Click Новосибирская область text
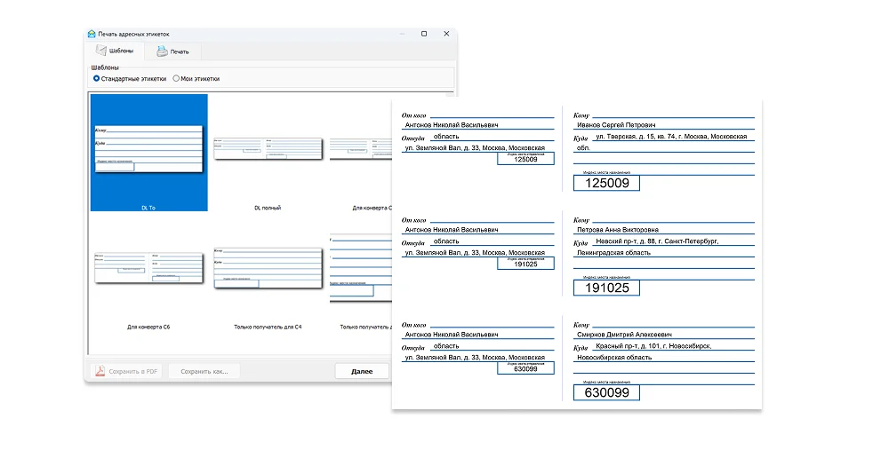This screenshot has width=889, height=458. click(614, 358)
